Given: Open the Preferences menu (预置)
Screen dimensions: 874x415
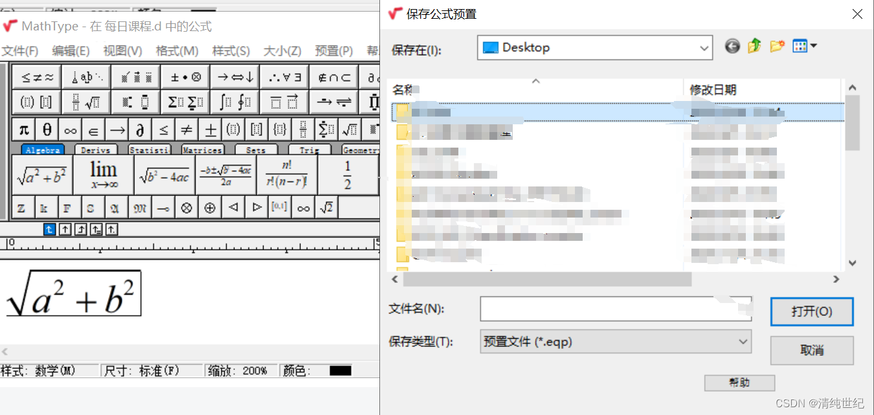Looking at the screenshot, I should [x=333, y=50].
